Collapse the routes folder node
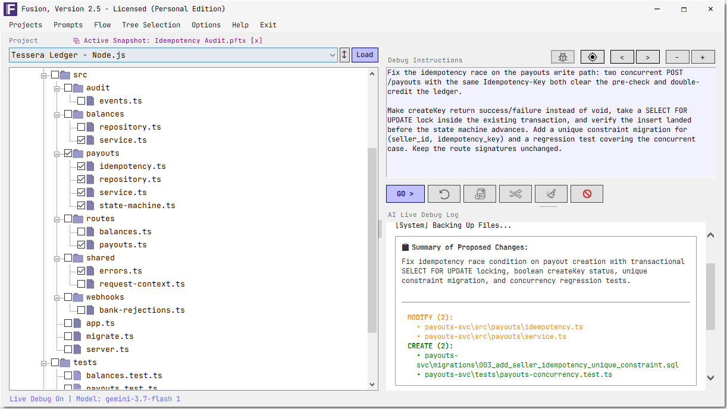 [x=57, y=219]
